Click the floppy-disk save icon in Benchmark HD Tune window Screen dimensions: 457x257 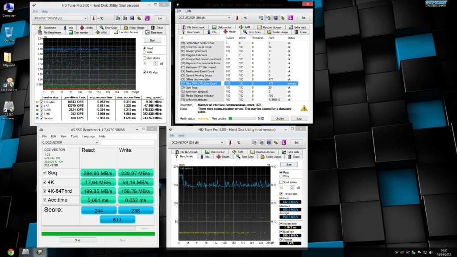[269, 142]
